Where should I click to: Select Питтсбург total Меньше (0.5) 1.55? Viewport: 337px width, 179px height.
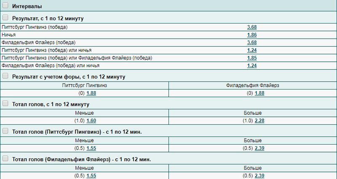(x=91, y=148)
